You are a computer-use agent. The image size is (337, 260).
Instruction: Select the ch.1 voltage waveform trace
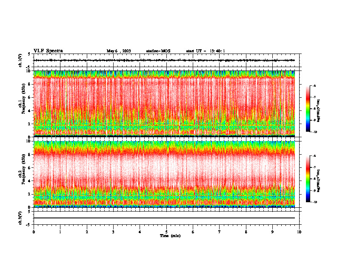pos(164,60)
